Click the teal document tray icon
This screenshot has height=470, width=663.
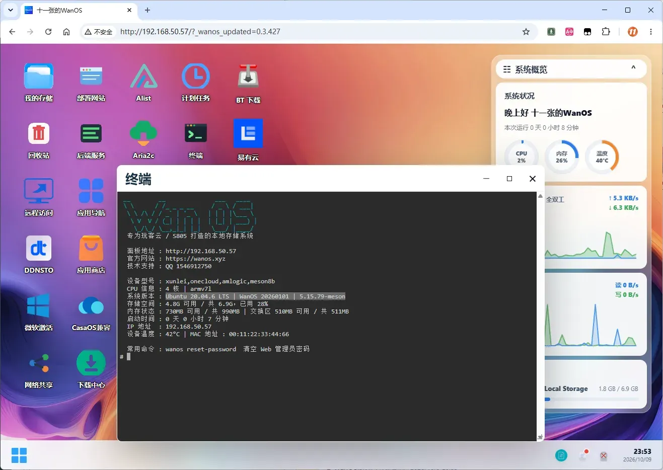[561, 456]
